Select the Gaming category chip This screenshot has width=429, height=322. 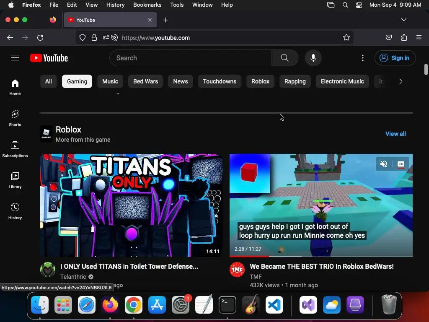(77, 81)
